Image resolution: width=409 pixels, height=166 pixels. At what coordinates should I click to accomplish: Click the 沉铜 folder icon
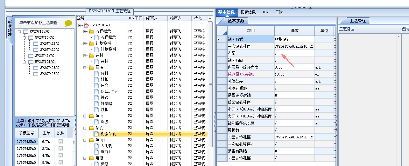(92, 116)
